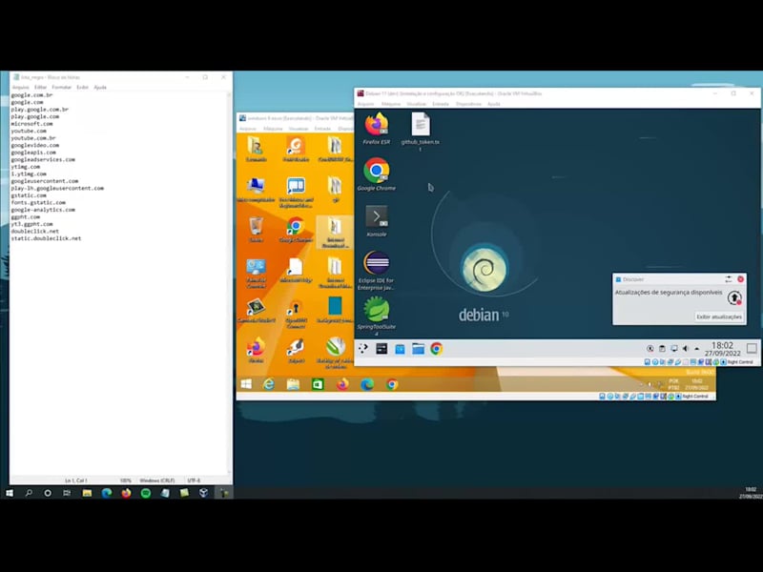Open Máquina menu in Debian VirtualBox window
This screenshot has height=572, width=763.
tap(391, 104)
